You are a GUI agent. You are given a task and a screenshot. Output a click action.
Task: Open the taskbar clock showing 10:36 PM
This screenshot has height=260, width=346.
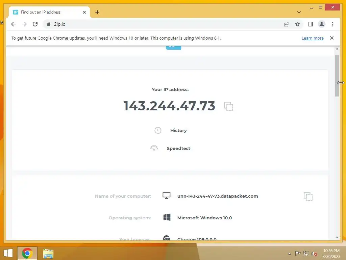[x=331, y=254]
